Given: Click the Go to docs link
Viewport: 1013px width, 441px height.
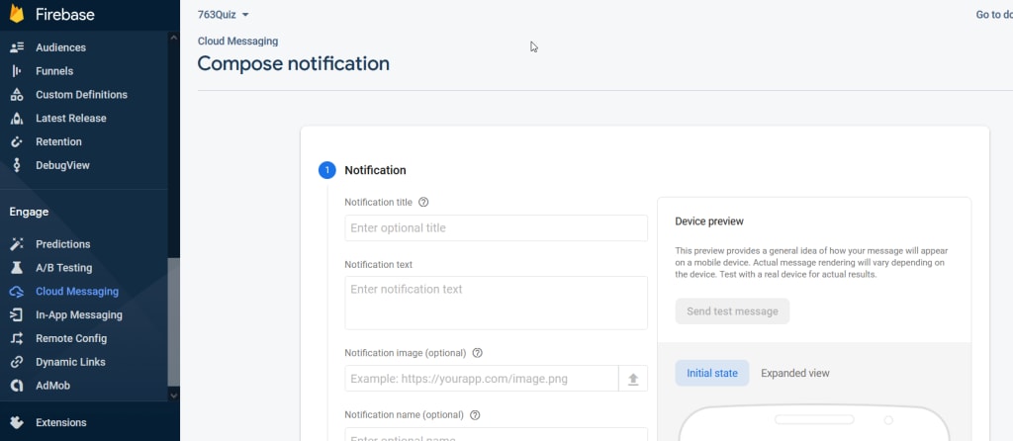Looking at the screenshot, I should pos(994,15).
